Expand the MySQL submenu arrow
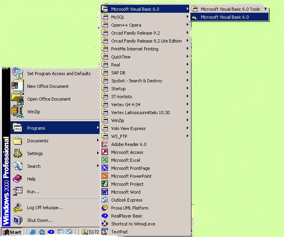 [188, 17]
